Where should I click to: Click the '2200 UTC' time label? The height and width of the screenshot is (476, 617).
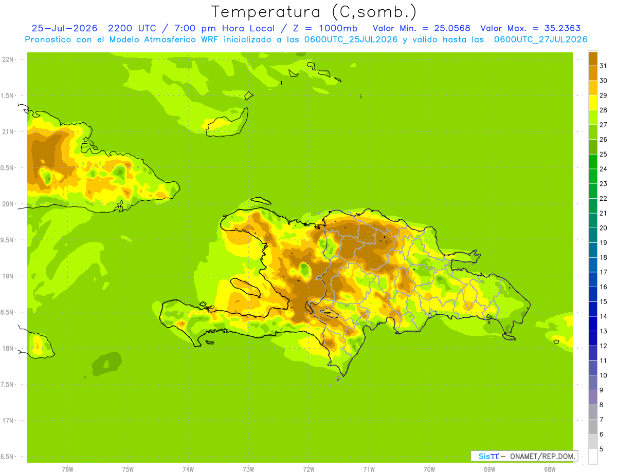tap(132, 28)
